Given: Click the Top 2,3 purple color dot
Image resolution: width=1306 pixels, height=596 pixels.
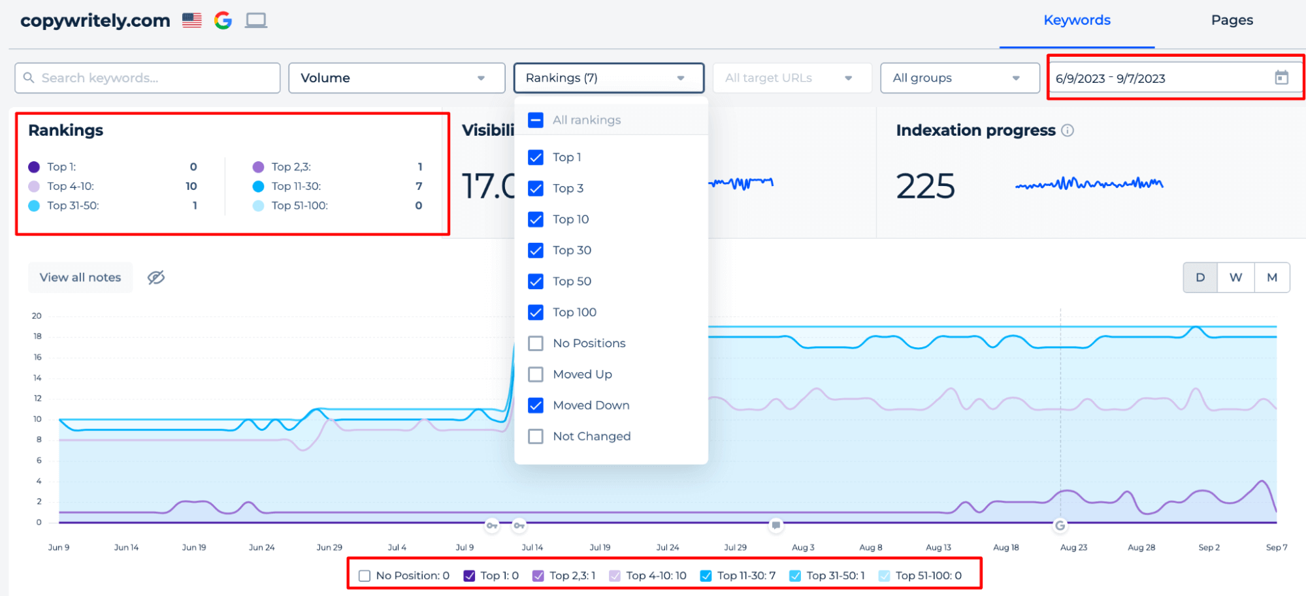Looking at the screenshot, I should coord(258,167).
